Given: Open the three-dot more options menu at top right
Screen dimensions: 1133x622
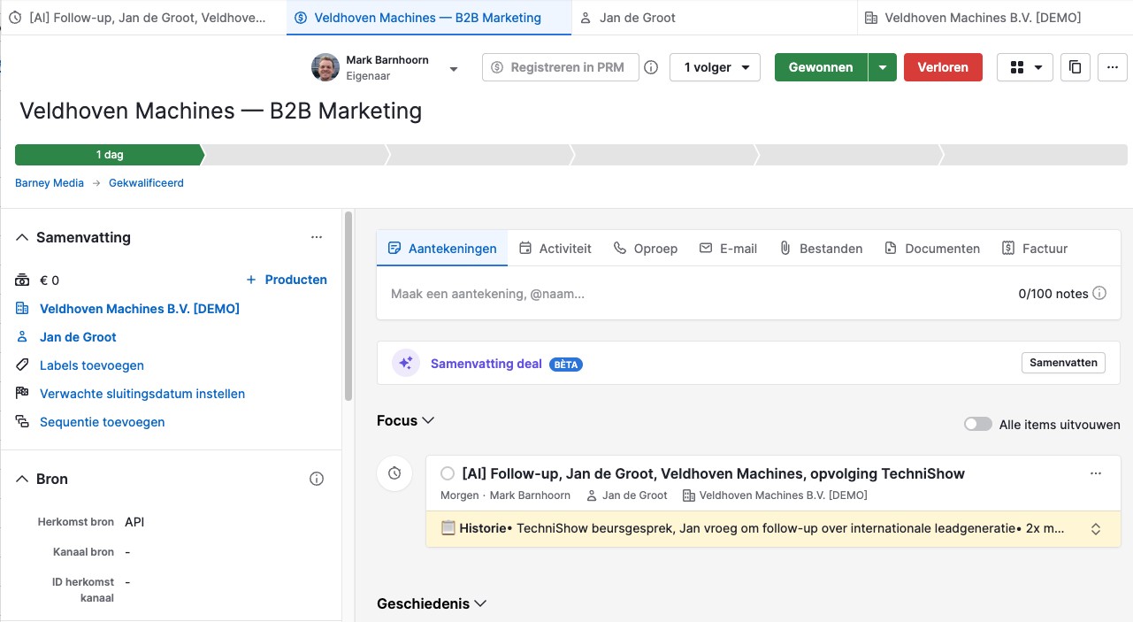Looking at the screenshot, I should click(x=1112, y=67).
